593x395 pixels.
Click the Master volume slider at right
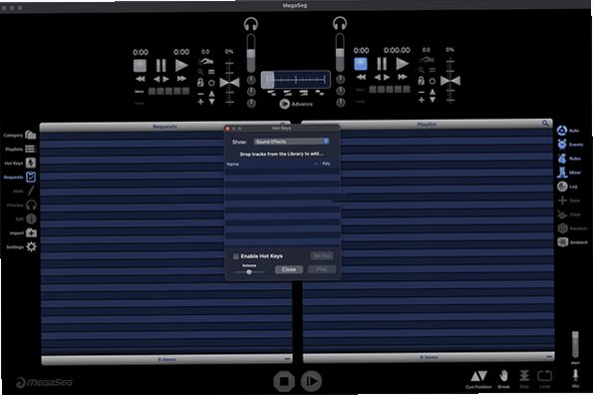pos(575,344)
